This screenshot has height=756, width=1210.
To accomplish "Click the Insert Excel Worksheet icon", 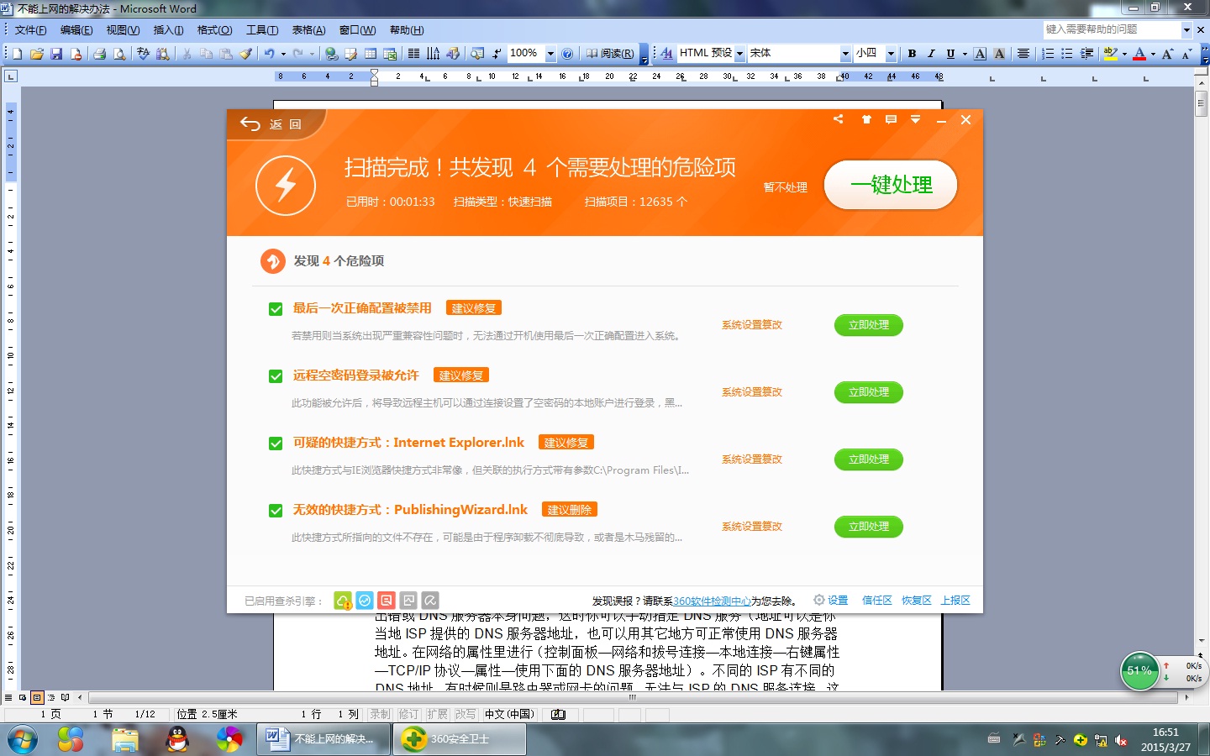I will click(x=390, y=54).
